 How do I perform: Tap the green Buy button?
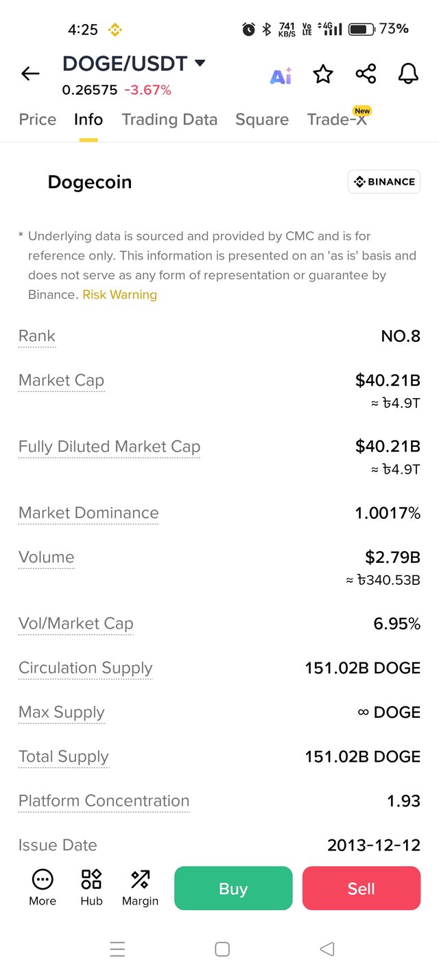pyautogui.click(x=233, y=888)
